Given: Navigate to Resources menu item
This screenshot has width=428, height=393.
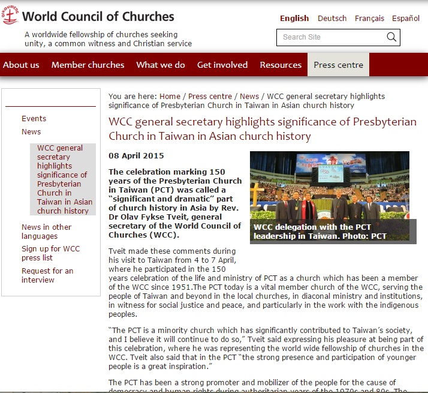Looking at the screenshot, I should tap(281, 65).
